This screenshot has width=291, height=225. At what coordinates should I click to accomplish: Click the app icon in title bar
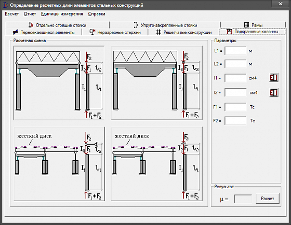[x=6, y=5]
